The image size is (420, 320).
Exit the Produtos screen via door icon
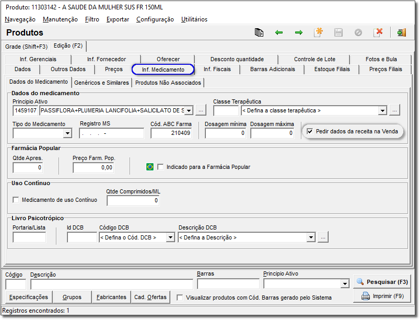[x=402, y=32]
